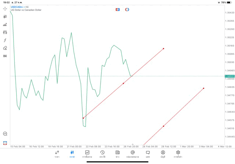Image resolution: width=235 pixels, height=164 pixels.
Task: Open the chart settings sliders icon
Action: click(x=5, y=32)
